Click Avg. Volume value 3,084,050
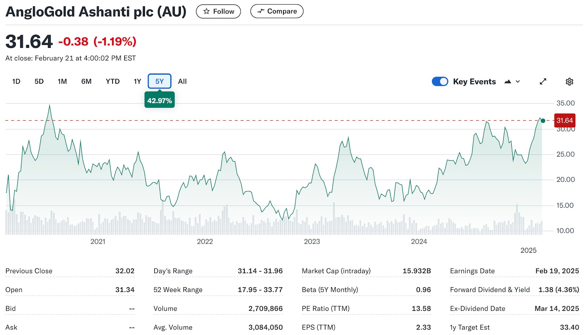Screen dimensions: 586x335 point(266,327)
